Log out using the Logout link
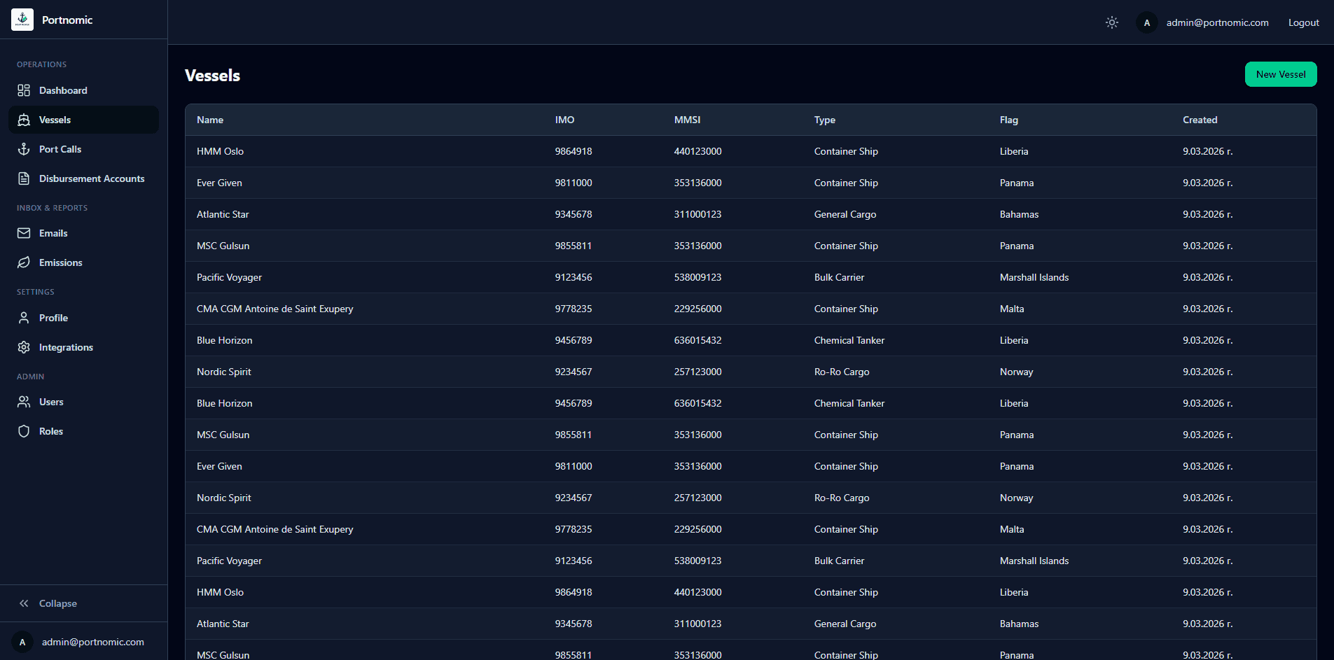The width and height of the screenshot is (1334, 660). tap(1303, 22)
